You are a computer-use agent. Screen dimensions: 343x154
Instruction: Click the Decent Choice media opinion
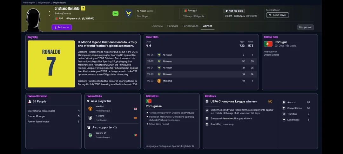tap(272, 55)
